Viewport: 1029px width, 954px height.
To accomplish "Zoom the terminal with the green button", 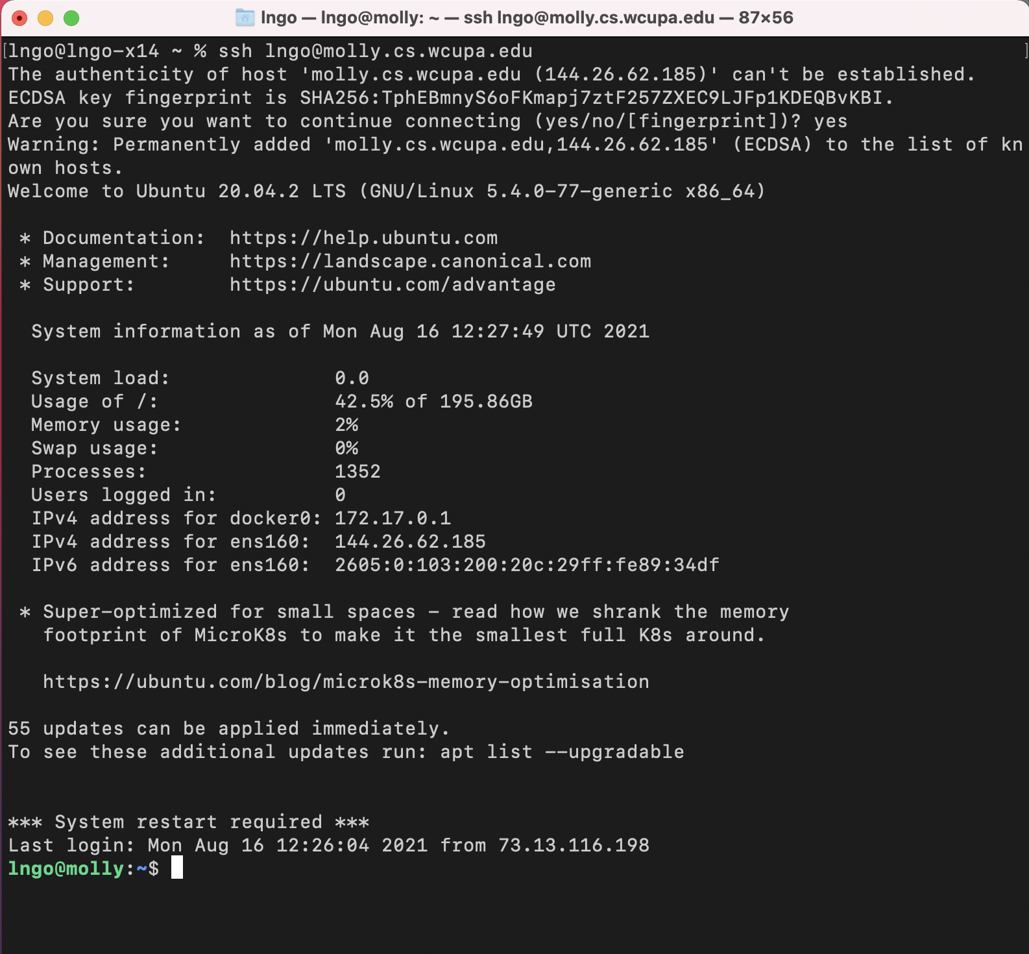I will tap(71, 18).
